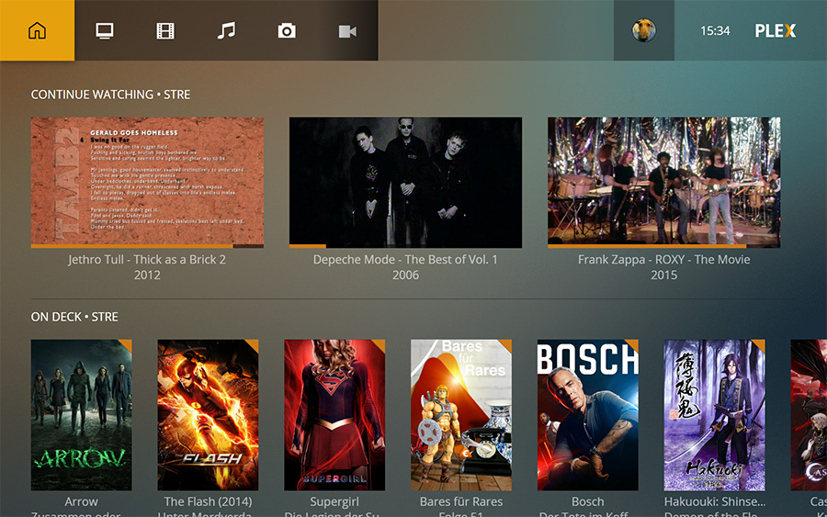
Task: Open the Photos camera icon
Action: 287,30
